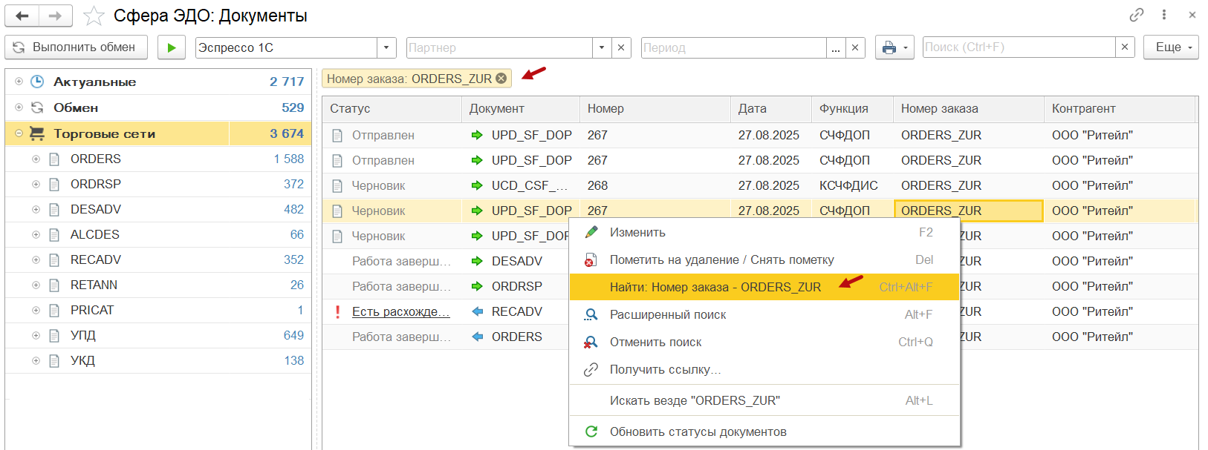Choose Искать везде "ORDERS_ZUR"
The height and width of the screenshot is (450, 1208).
click(764, 400)
